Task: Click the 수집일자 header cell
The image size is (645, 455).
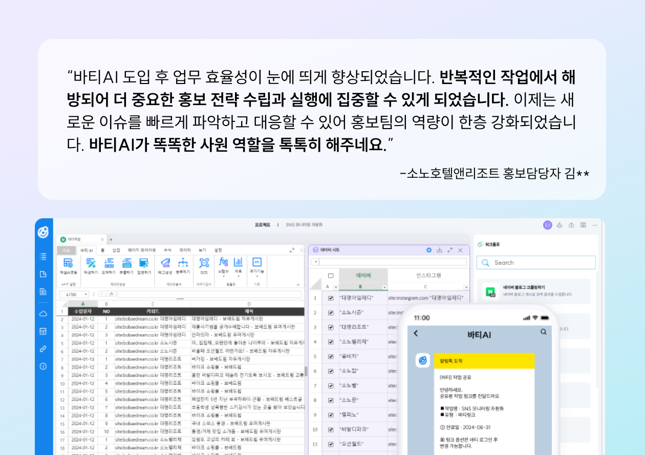Action: tap(82, 311)
